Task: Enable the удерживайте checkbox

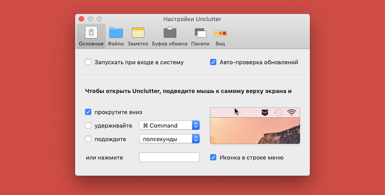Action: (x=88, y=125)
